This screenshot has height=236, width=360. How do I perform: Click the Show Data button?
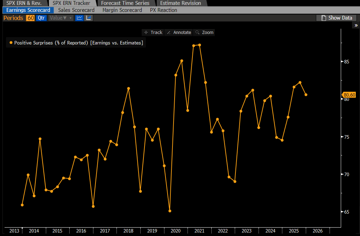[x=336, y=18]
